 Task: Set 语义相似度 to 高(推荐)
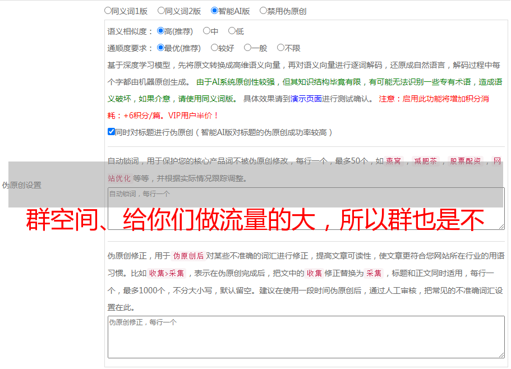[x=160, y=31]
